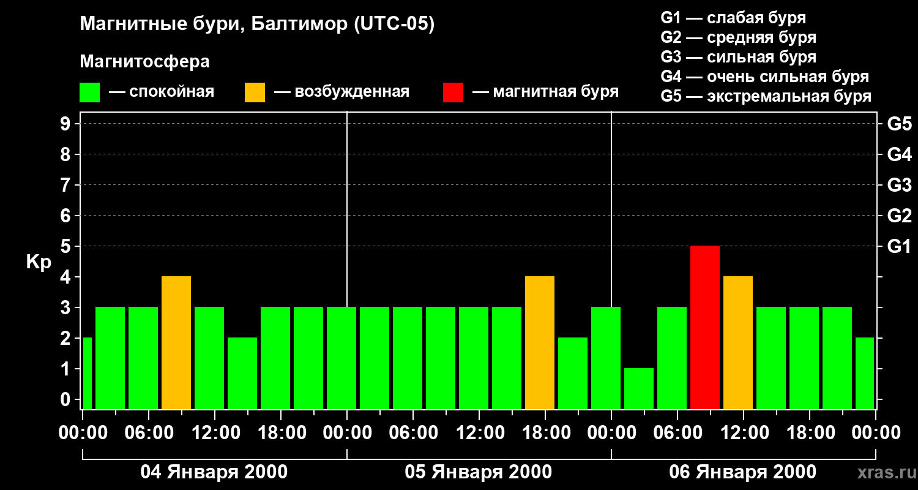Click the G5 label on right axis

(x=899, y=124)
